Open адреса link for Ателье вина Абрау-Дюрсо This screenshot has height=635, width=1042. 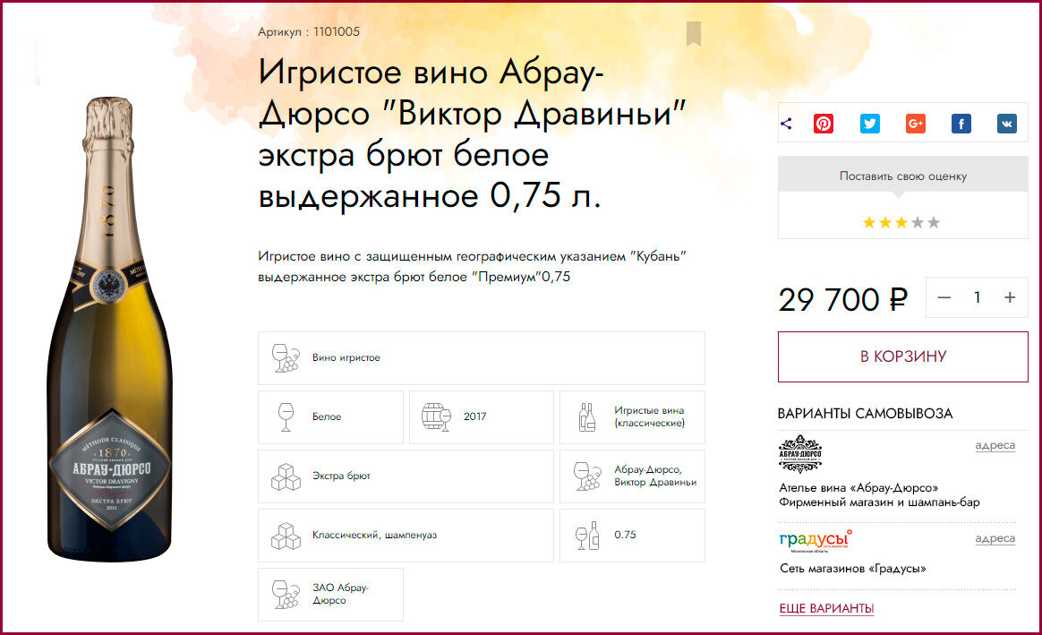pos(995,445)
